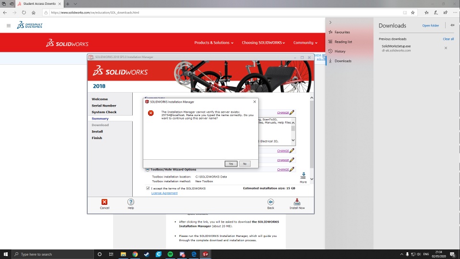
Task: Open Chrome from taskbar
Action: tap(135, 254)
